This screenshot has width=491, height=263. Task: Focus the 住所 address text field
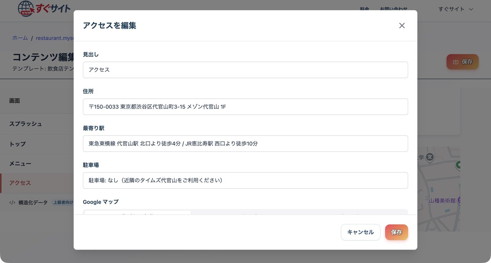(x=245, y=107)
